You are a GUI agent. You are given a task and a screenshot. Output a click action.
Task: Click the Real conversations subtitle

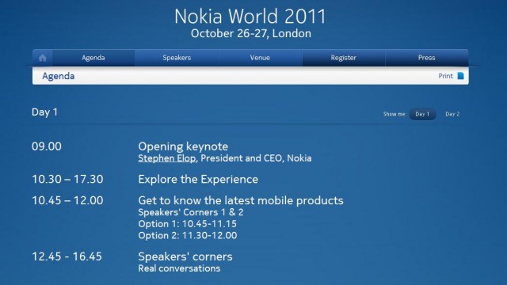point(179,268)
